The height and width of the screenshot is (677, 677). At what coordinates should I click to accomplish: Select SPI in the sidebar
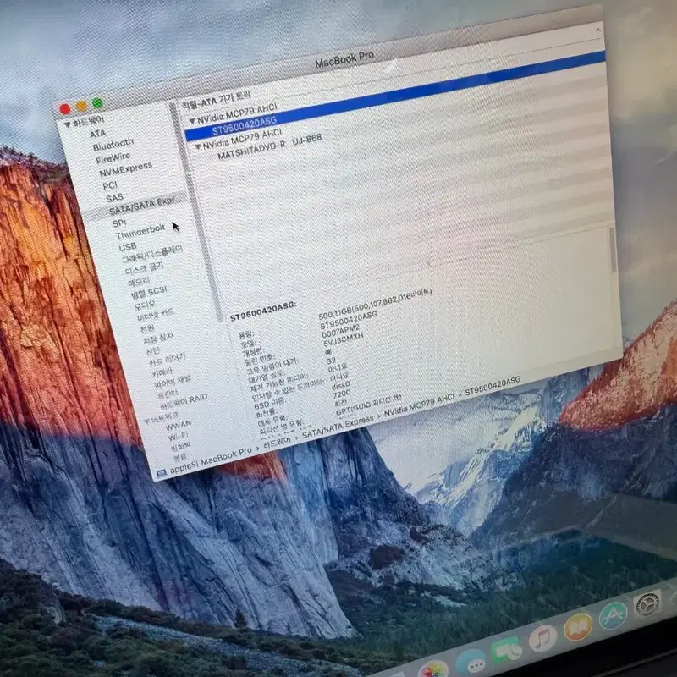[119, 223]
